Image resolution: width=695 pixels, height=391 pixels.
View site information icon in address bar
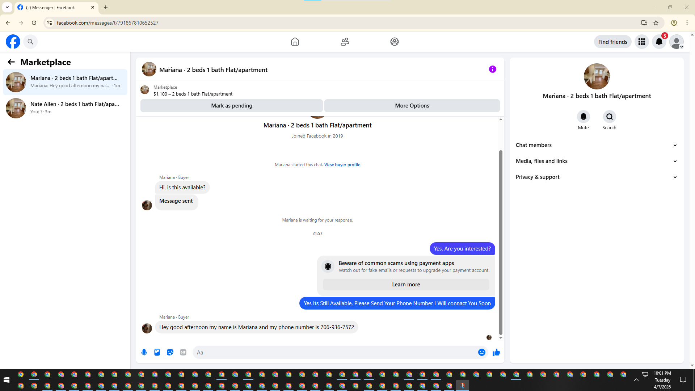click(50, 23)
